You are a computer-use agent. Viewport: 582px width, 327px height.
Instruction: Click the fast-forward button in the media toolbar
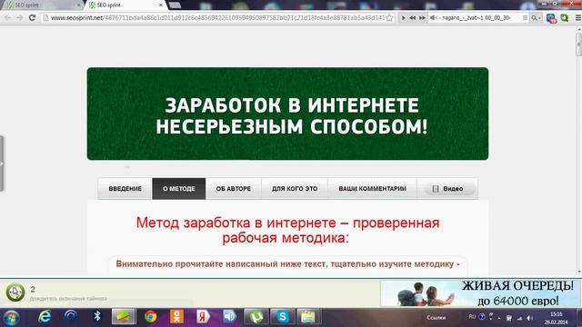(422, 18)
